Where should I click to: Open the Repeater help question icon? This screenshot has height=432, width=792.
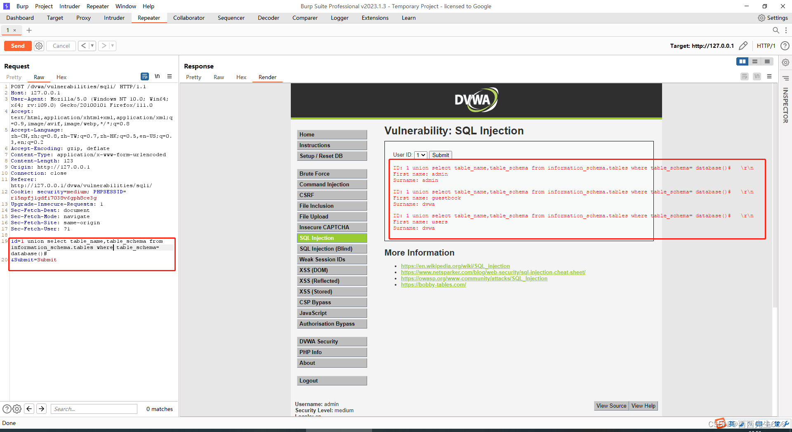785,46
